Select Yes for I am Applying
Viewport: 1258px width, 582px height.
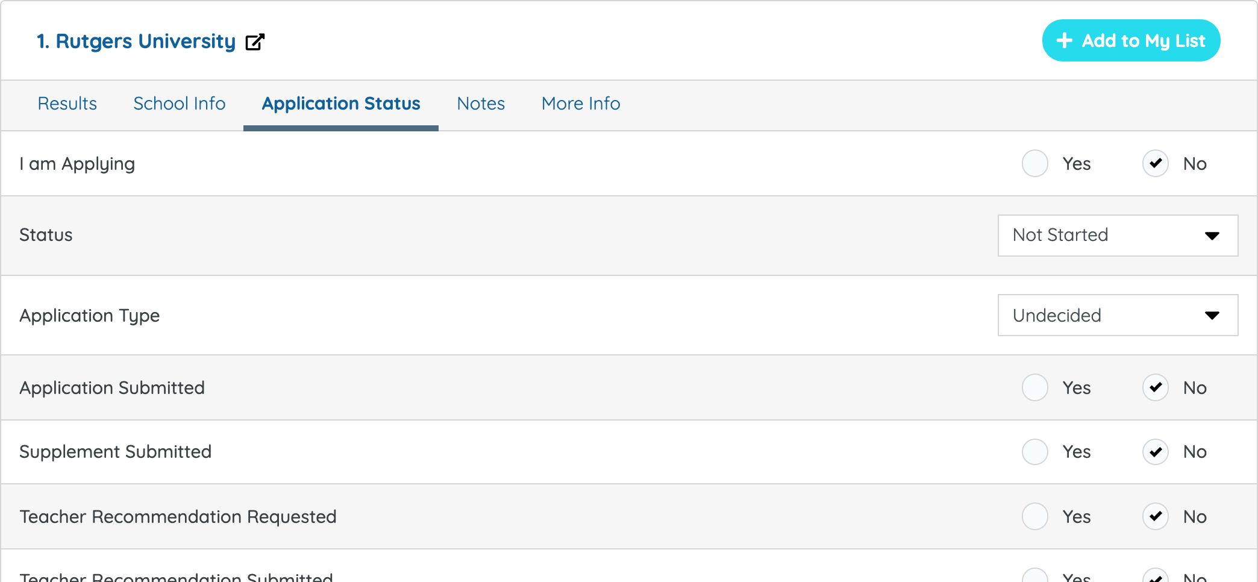click(x=1034, y=163)
